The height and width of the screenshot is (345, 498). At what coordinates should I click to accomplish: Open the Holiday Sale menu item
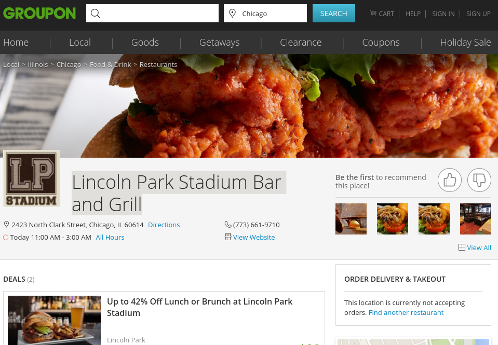[466, 42]
